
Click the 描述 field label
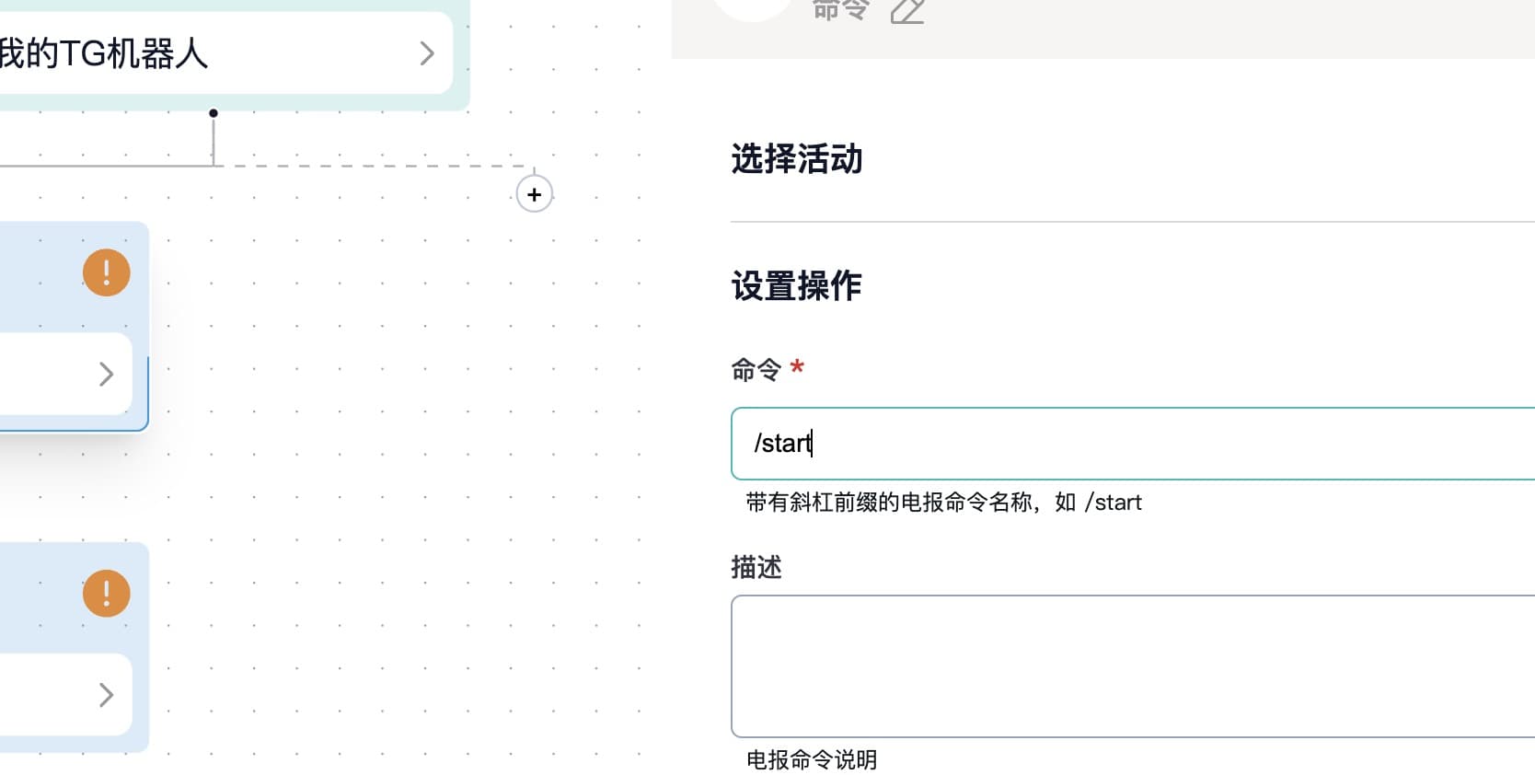[756, 567]
